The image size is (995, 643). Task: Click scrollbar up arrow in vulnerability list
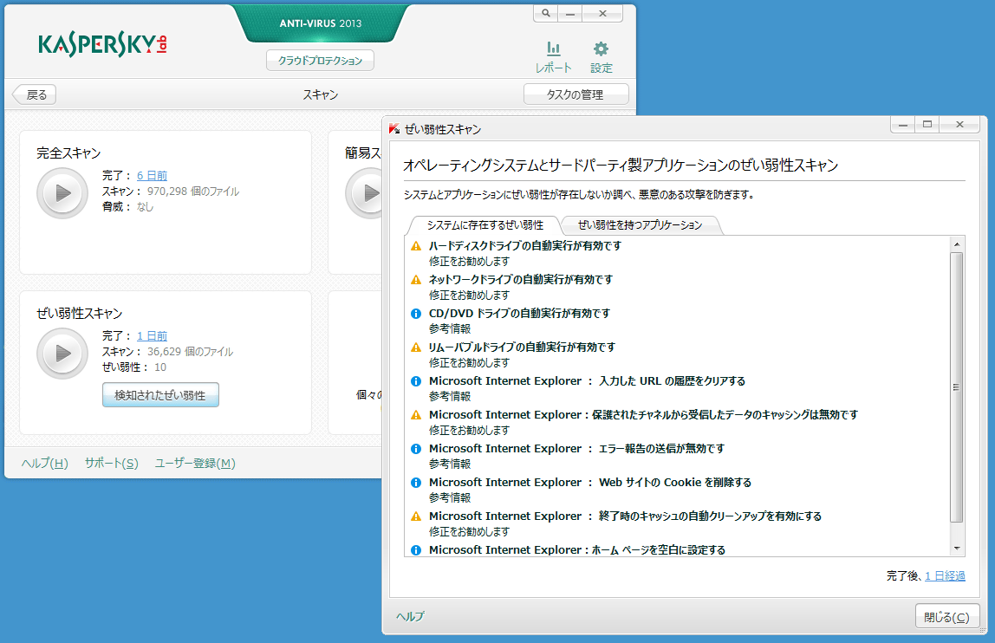click(x=957, y=244)
